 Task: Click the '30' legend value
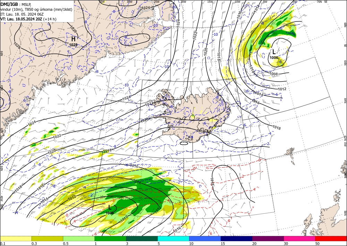286,243
